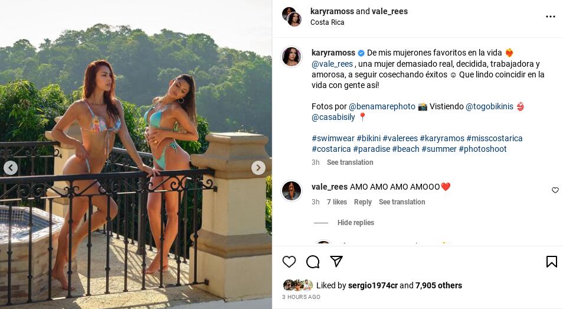
Task: Like the vale_rees comment heart
Action: [555, 190]
